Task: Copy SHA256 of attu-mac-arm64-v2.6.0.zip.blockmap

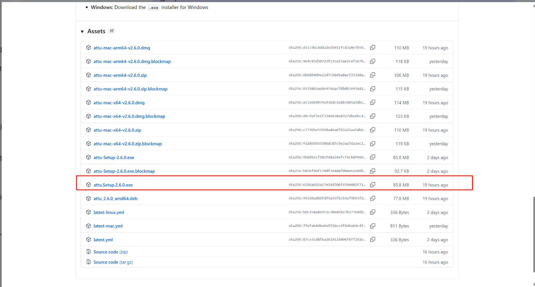Action: [372, 89]
